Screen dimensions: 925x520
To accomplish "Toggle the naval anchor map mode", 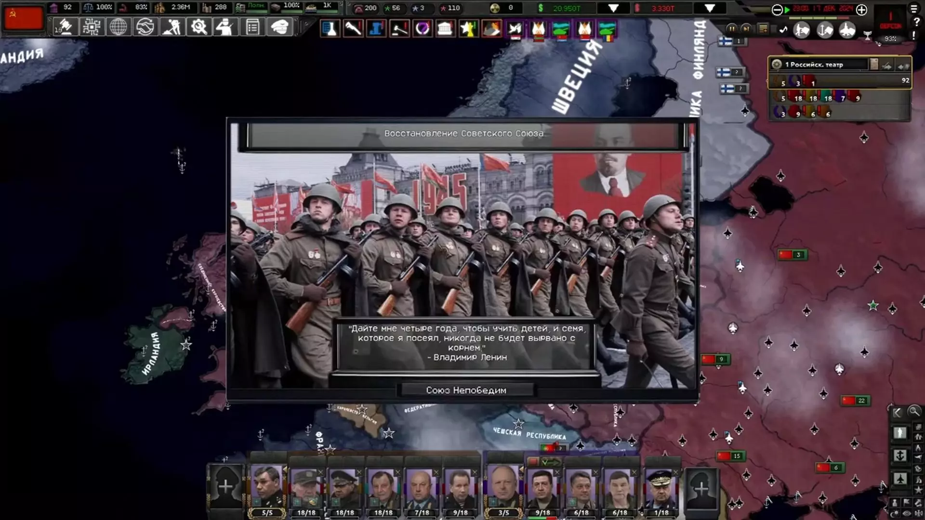I will click(x=900, y=455).
